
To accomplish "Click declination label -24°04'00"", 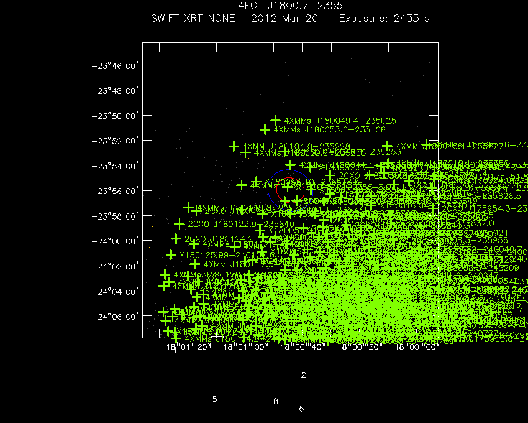I will pyautogui.click(x=116, y=291).
